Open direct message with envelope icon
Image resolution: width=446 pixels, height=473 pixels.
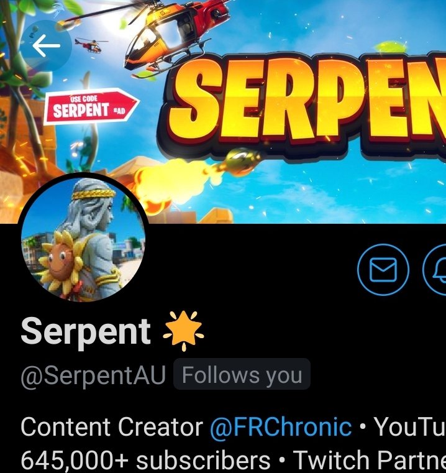click(x=383, y=269)
